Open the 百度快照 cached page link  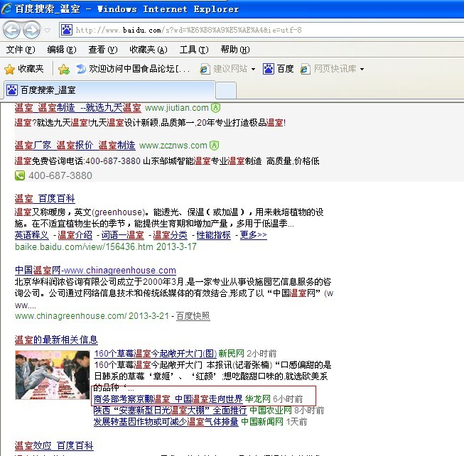[193, 316]
